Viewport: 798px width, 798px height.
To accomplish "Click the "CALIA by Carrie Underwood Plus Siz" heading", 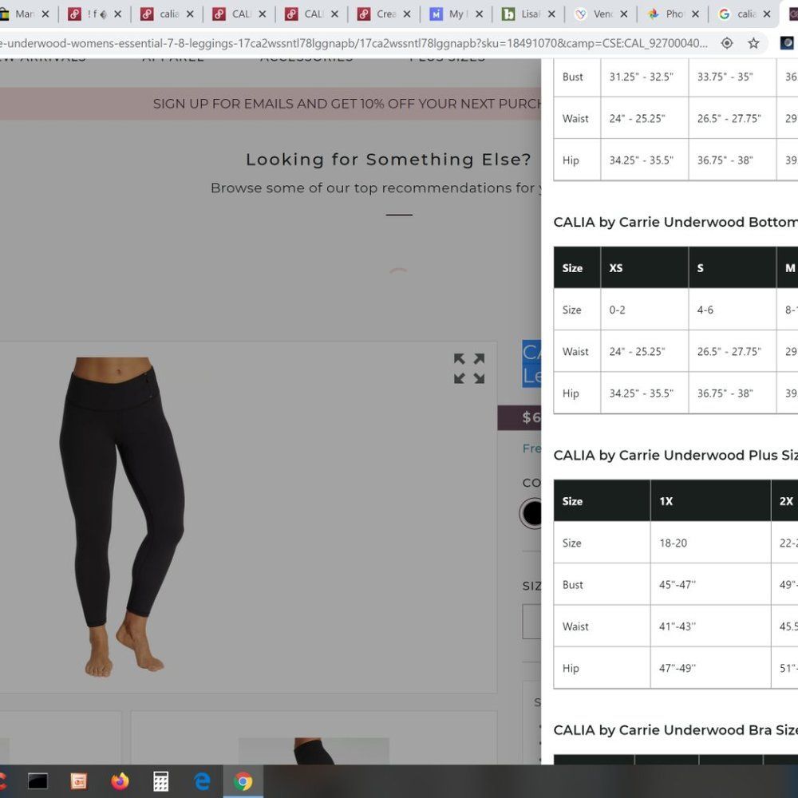I will (675, 456).
